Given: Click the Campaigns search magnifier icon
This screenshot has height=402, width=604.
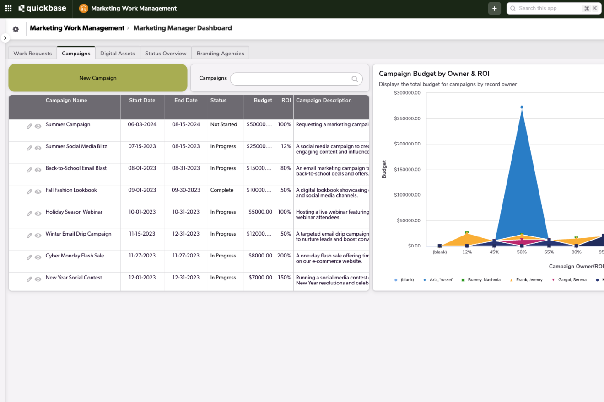Looking at the screenshot, I should (355, 79).
